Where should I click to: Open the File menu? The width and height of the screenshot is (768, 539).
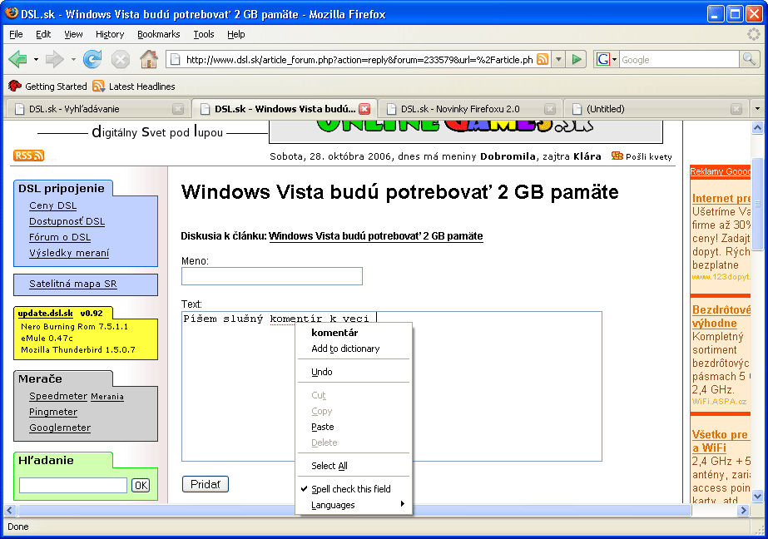(x=16, y=34)
